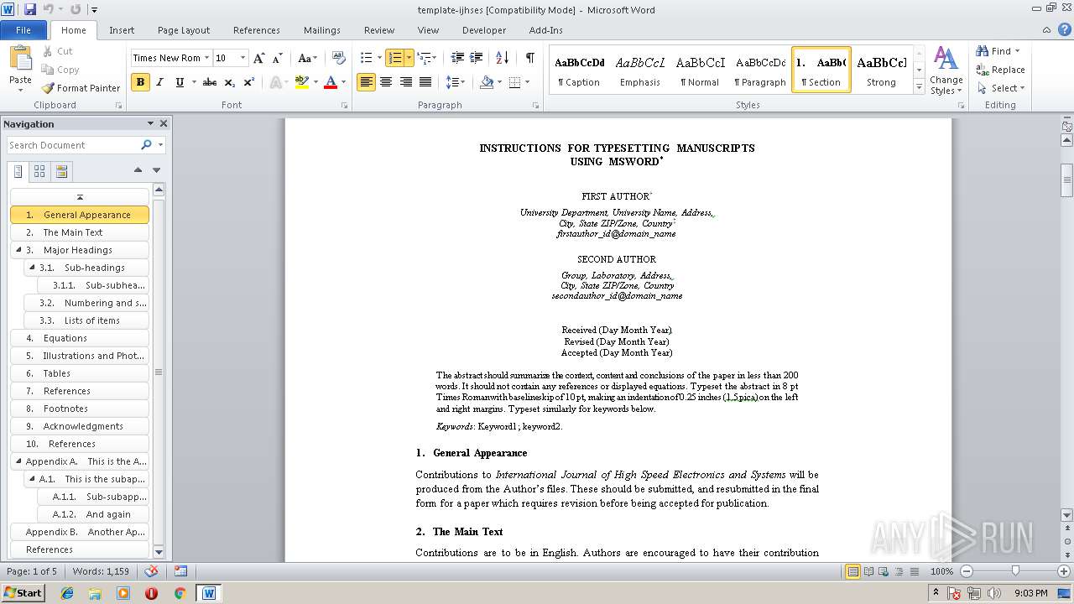The height and width of the screenshot is (604, 1074).
Task: Click the Replace button
Action: pyautogui.click(x=1000, y=70)
